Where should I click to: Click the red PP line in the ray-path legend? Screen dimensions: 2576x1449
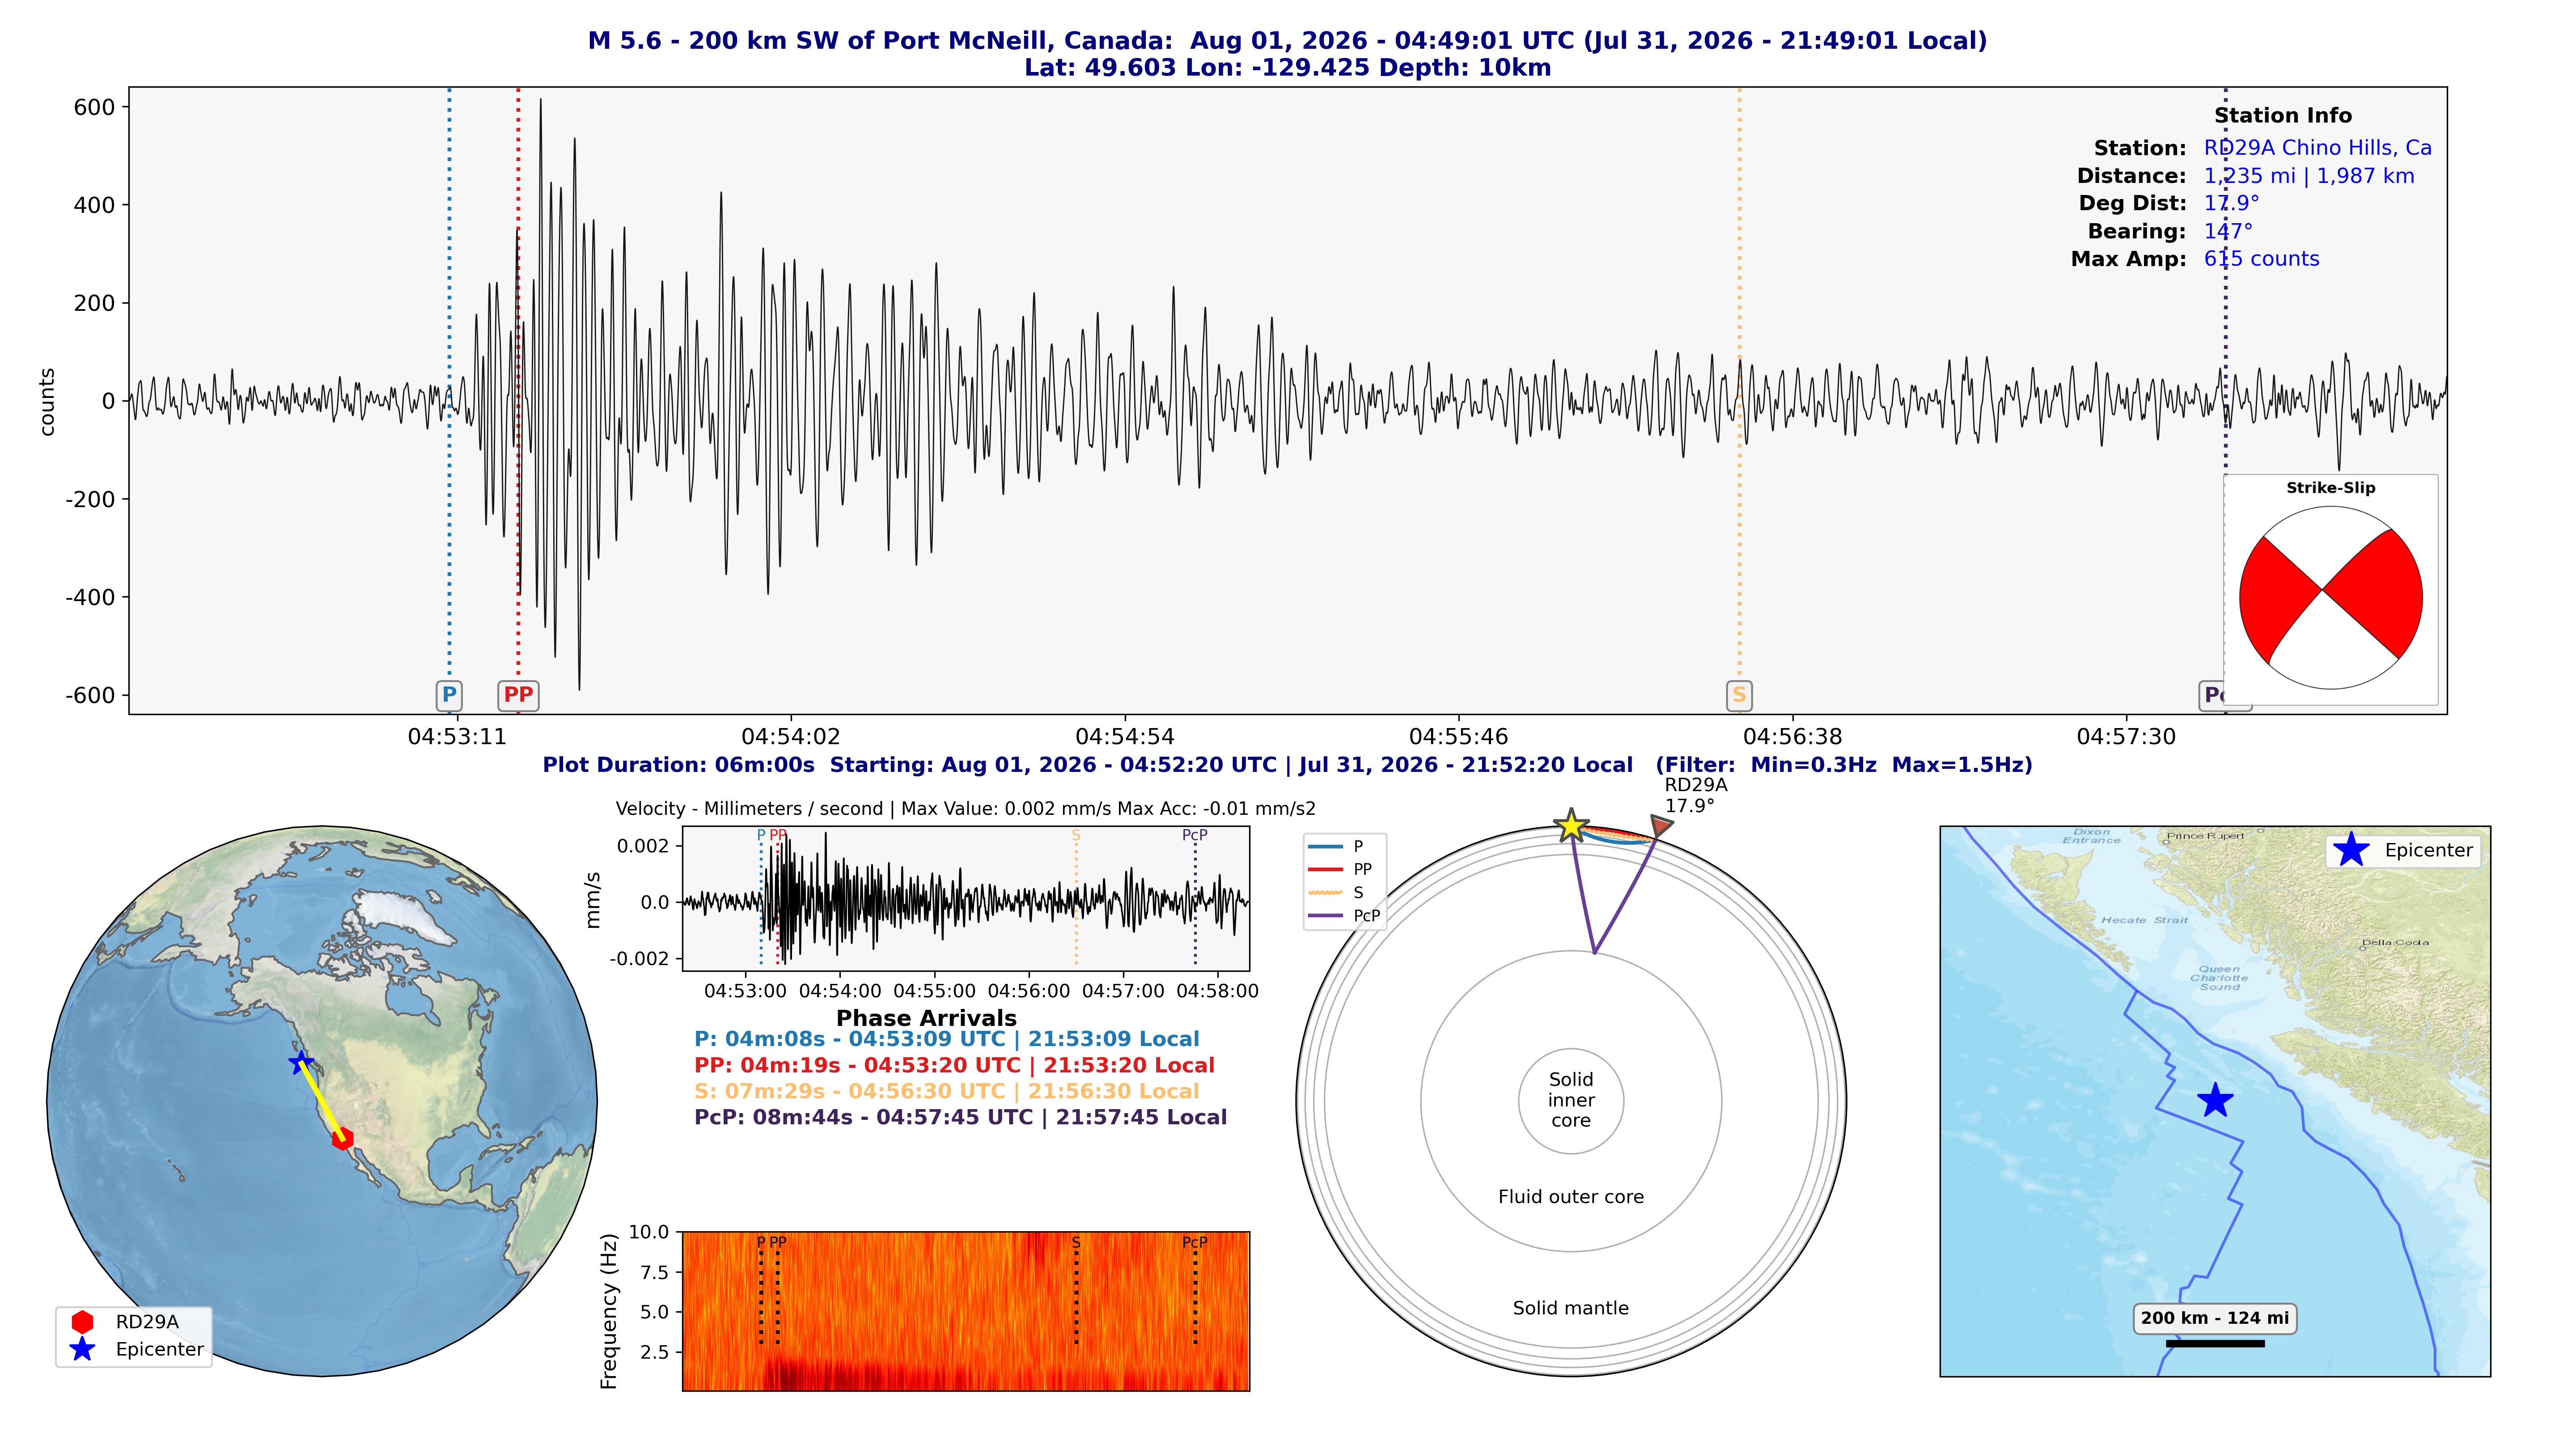[x=1325, y=870]
